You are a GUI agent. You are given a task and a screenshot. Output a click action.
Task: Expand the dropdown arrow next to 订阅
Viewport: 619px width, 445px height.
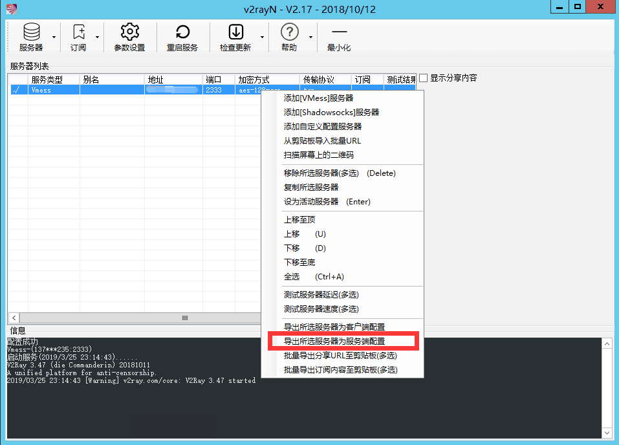pyautogui.click(x=97, y=38)
